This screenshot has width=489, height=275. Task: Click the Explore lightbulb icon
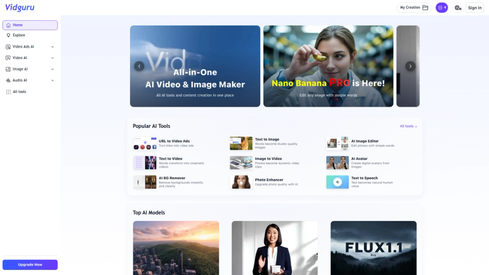8,35
